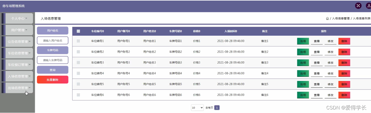The height and width of the screenshot is (113, 371).
Task: Click the fullscreen toggle icon in header
Action: [358, 6]
